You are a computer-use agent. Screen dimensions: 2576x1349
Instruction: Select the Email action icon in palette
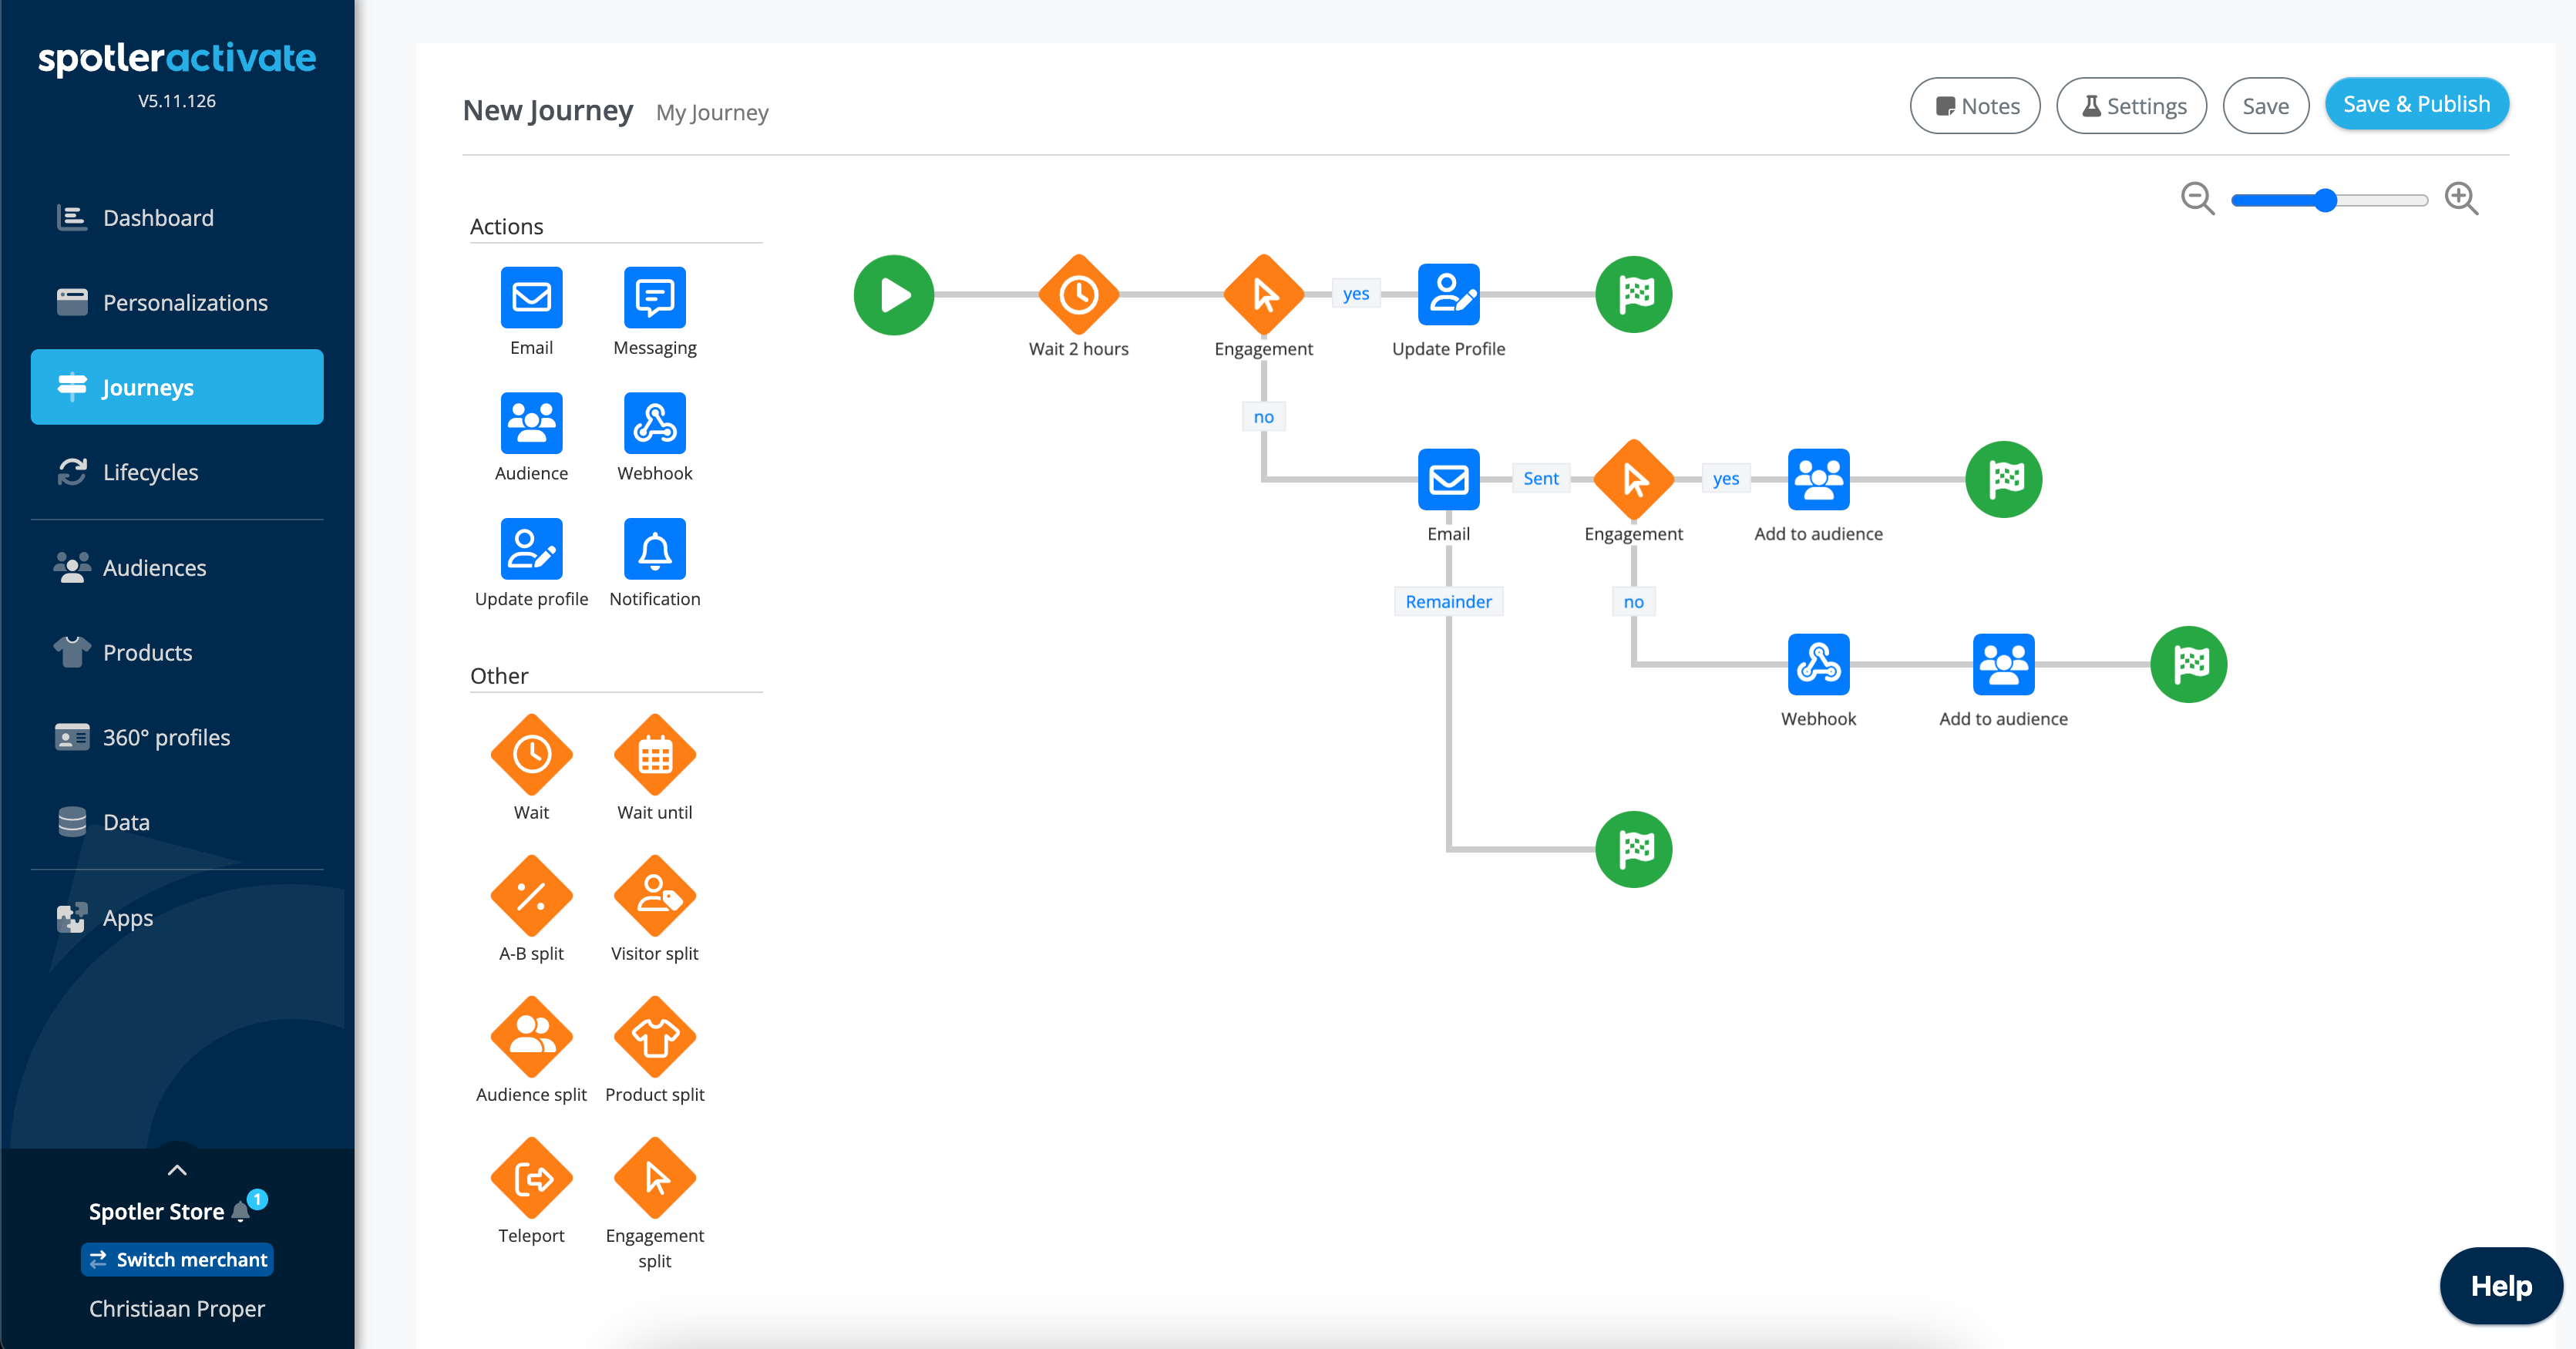pos(531,297)
